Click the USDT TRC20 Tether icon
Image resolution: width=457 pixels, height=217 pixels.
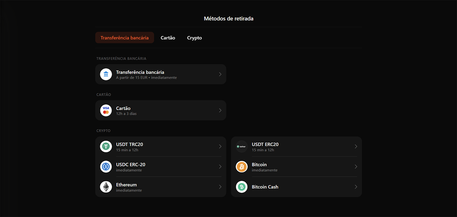(x=106, y=146)
